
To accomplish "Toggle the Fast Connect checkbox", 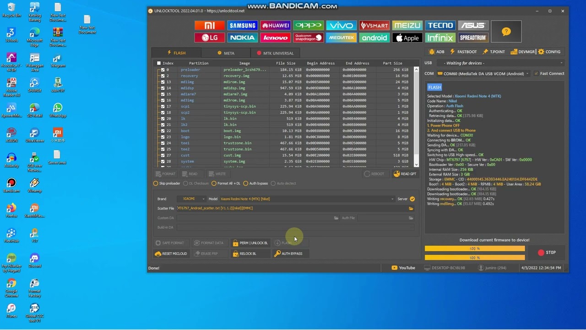I will pyautogui.click(x=536, y=73).
